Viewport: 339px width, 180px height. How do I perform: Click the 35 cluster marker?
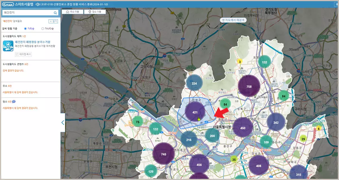[234, 160]
